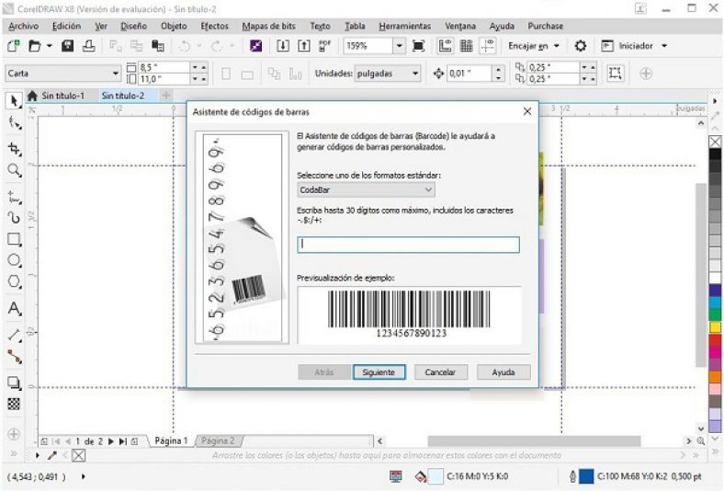Open the Herramientas menu
The width and height of the screenshot is (724, 491).
pyautogui.click(x=405, y=26)
